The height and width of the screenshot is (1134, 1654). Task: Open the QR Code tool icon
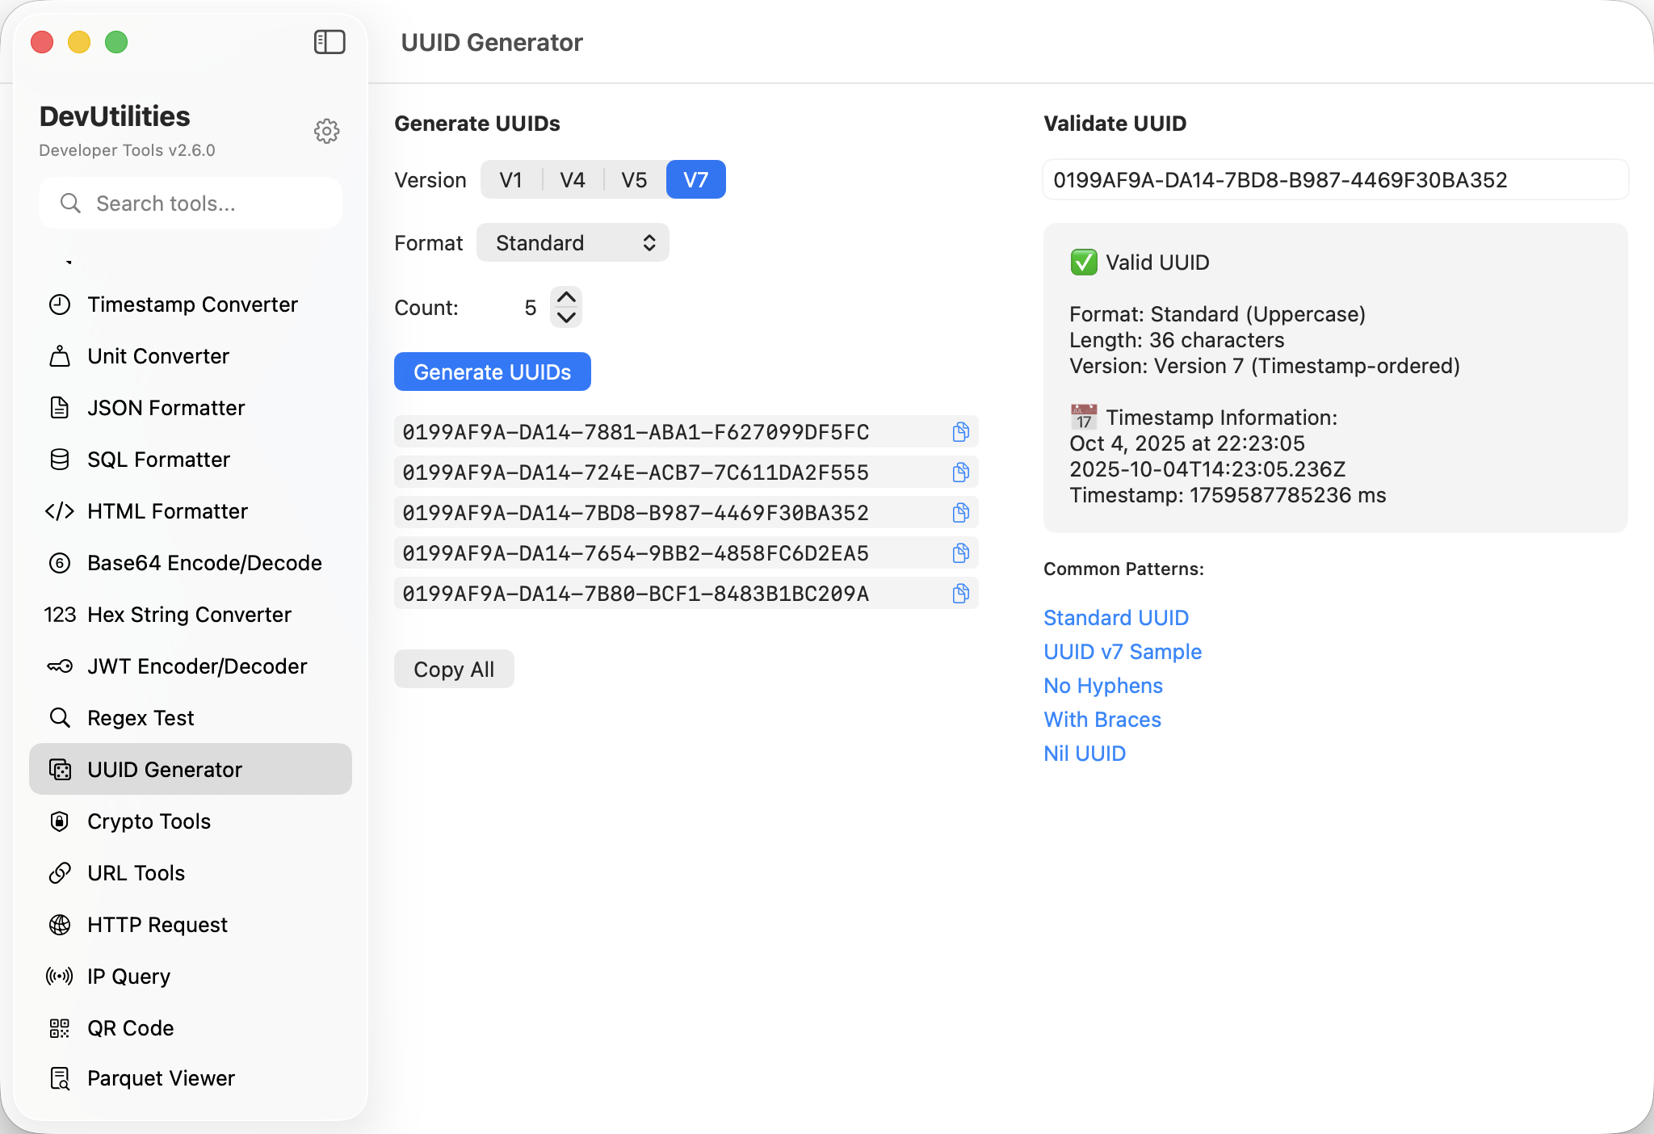pyautogui.click(x=60, y=1028)
